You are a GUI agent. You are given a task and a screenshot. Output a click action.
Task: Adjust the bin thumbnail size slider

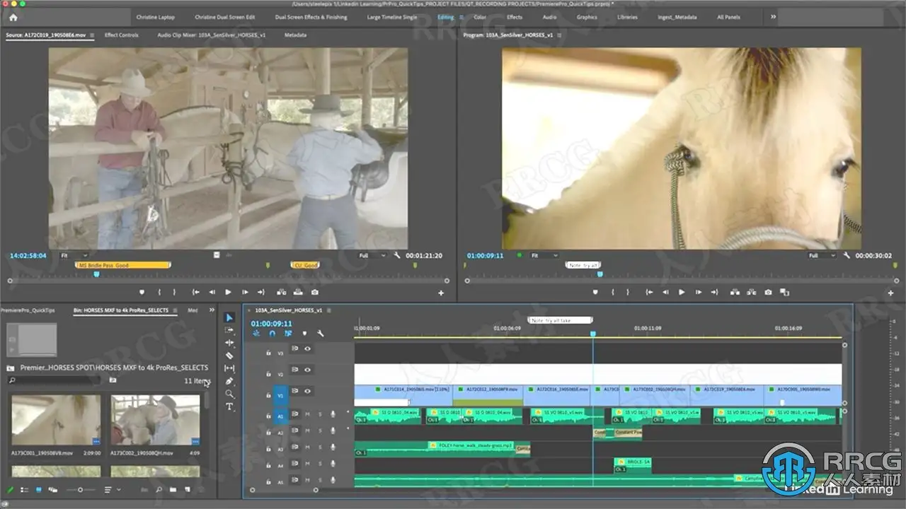80,489
